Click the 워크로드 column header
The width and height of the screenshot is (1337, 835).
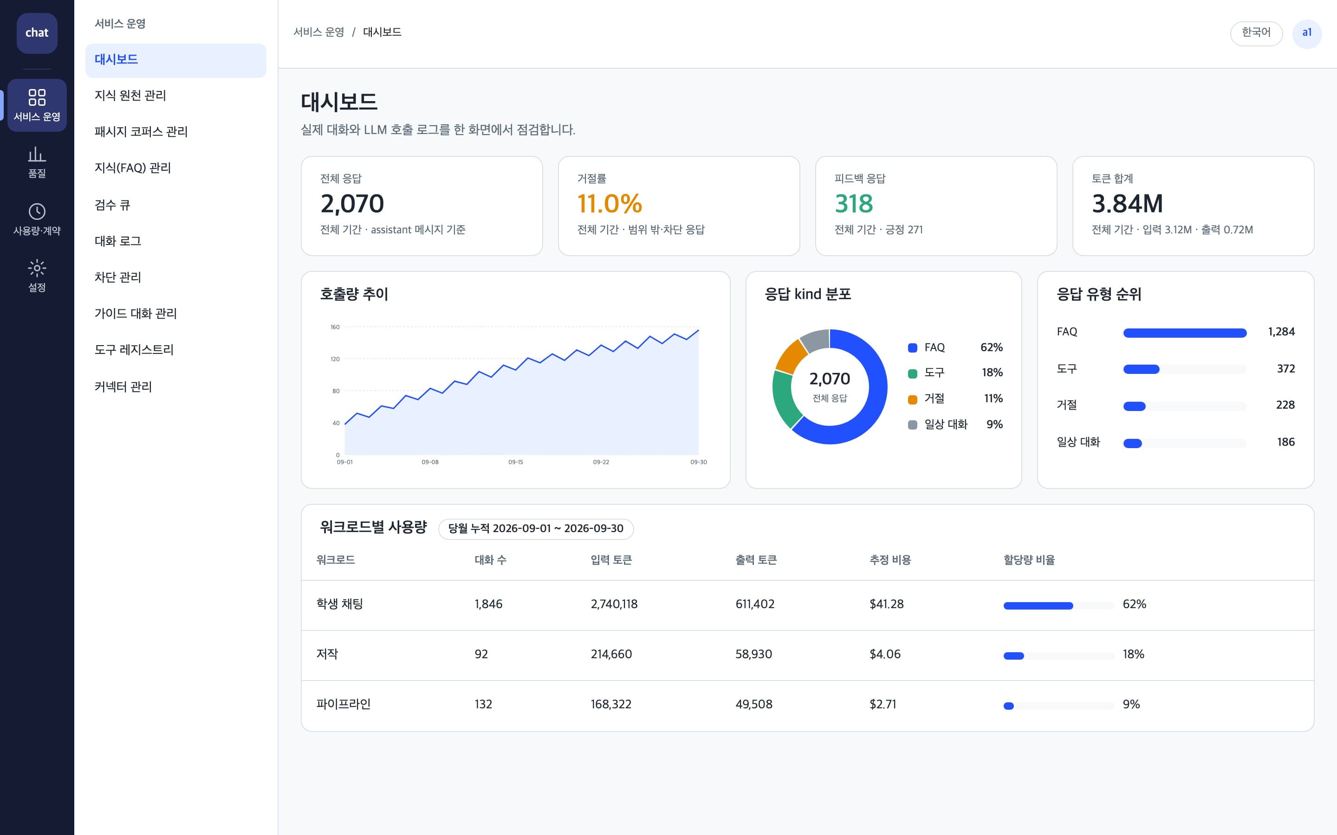click(335, 560)
